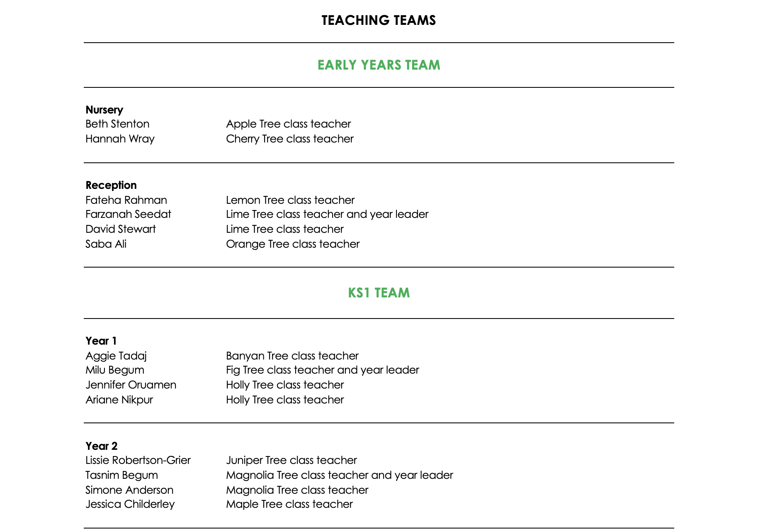Click on Farzanah Seedat's name
The image size is (758, 531).
(x=128, y=214)
